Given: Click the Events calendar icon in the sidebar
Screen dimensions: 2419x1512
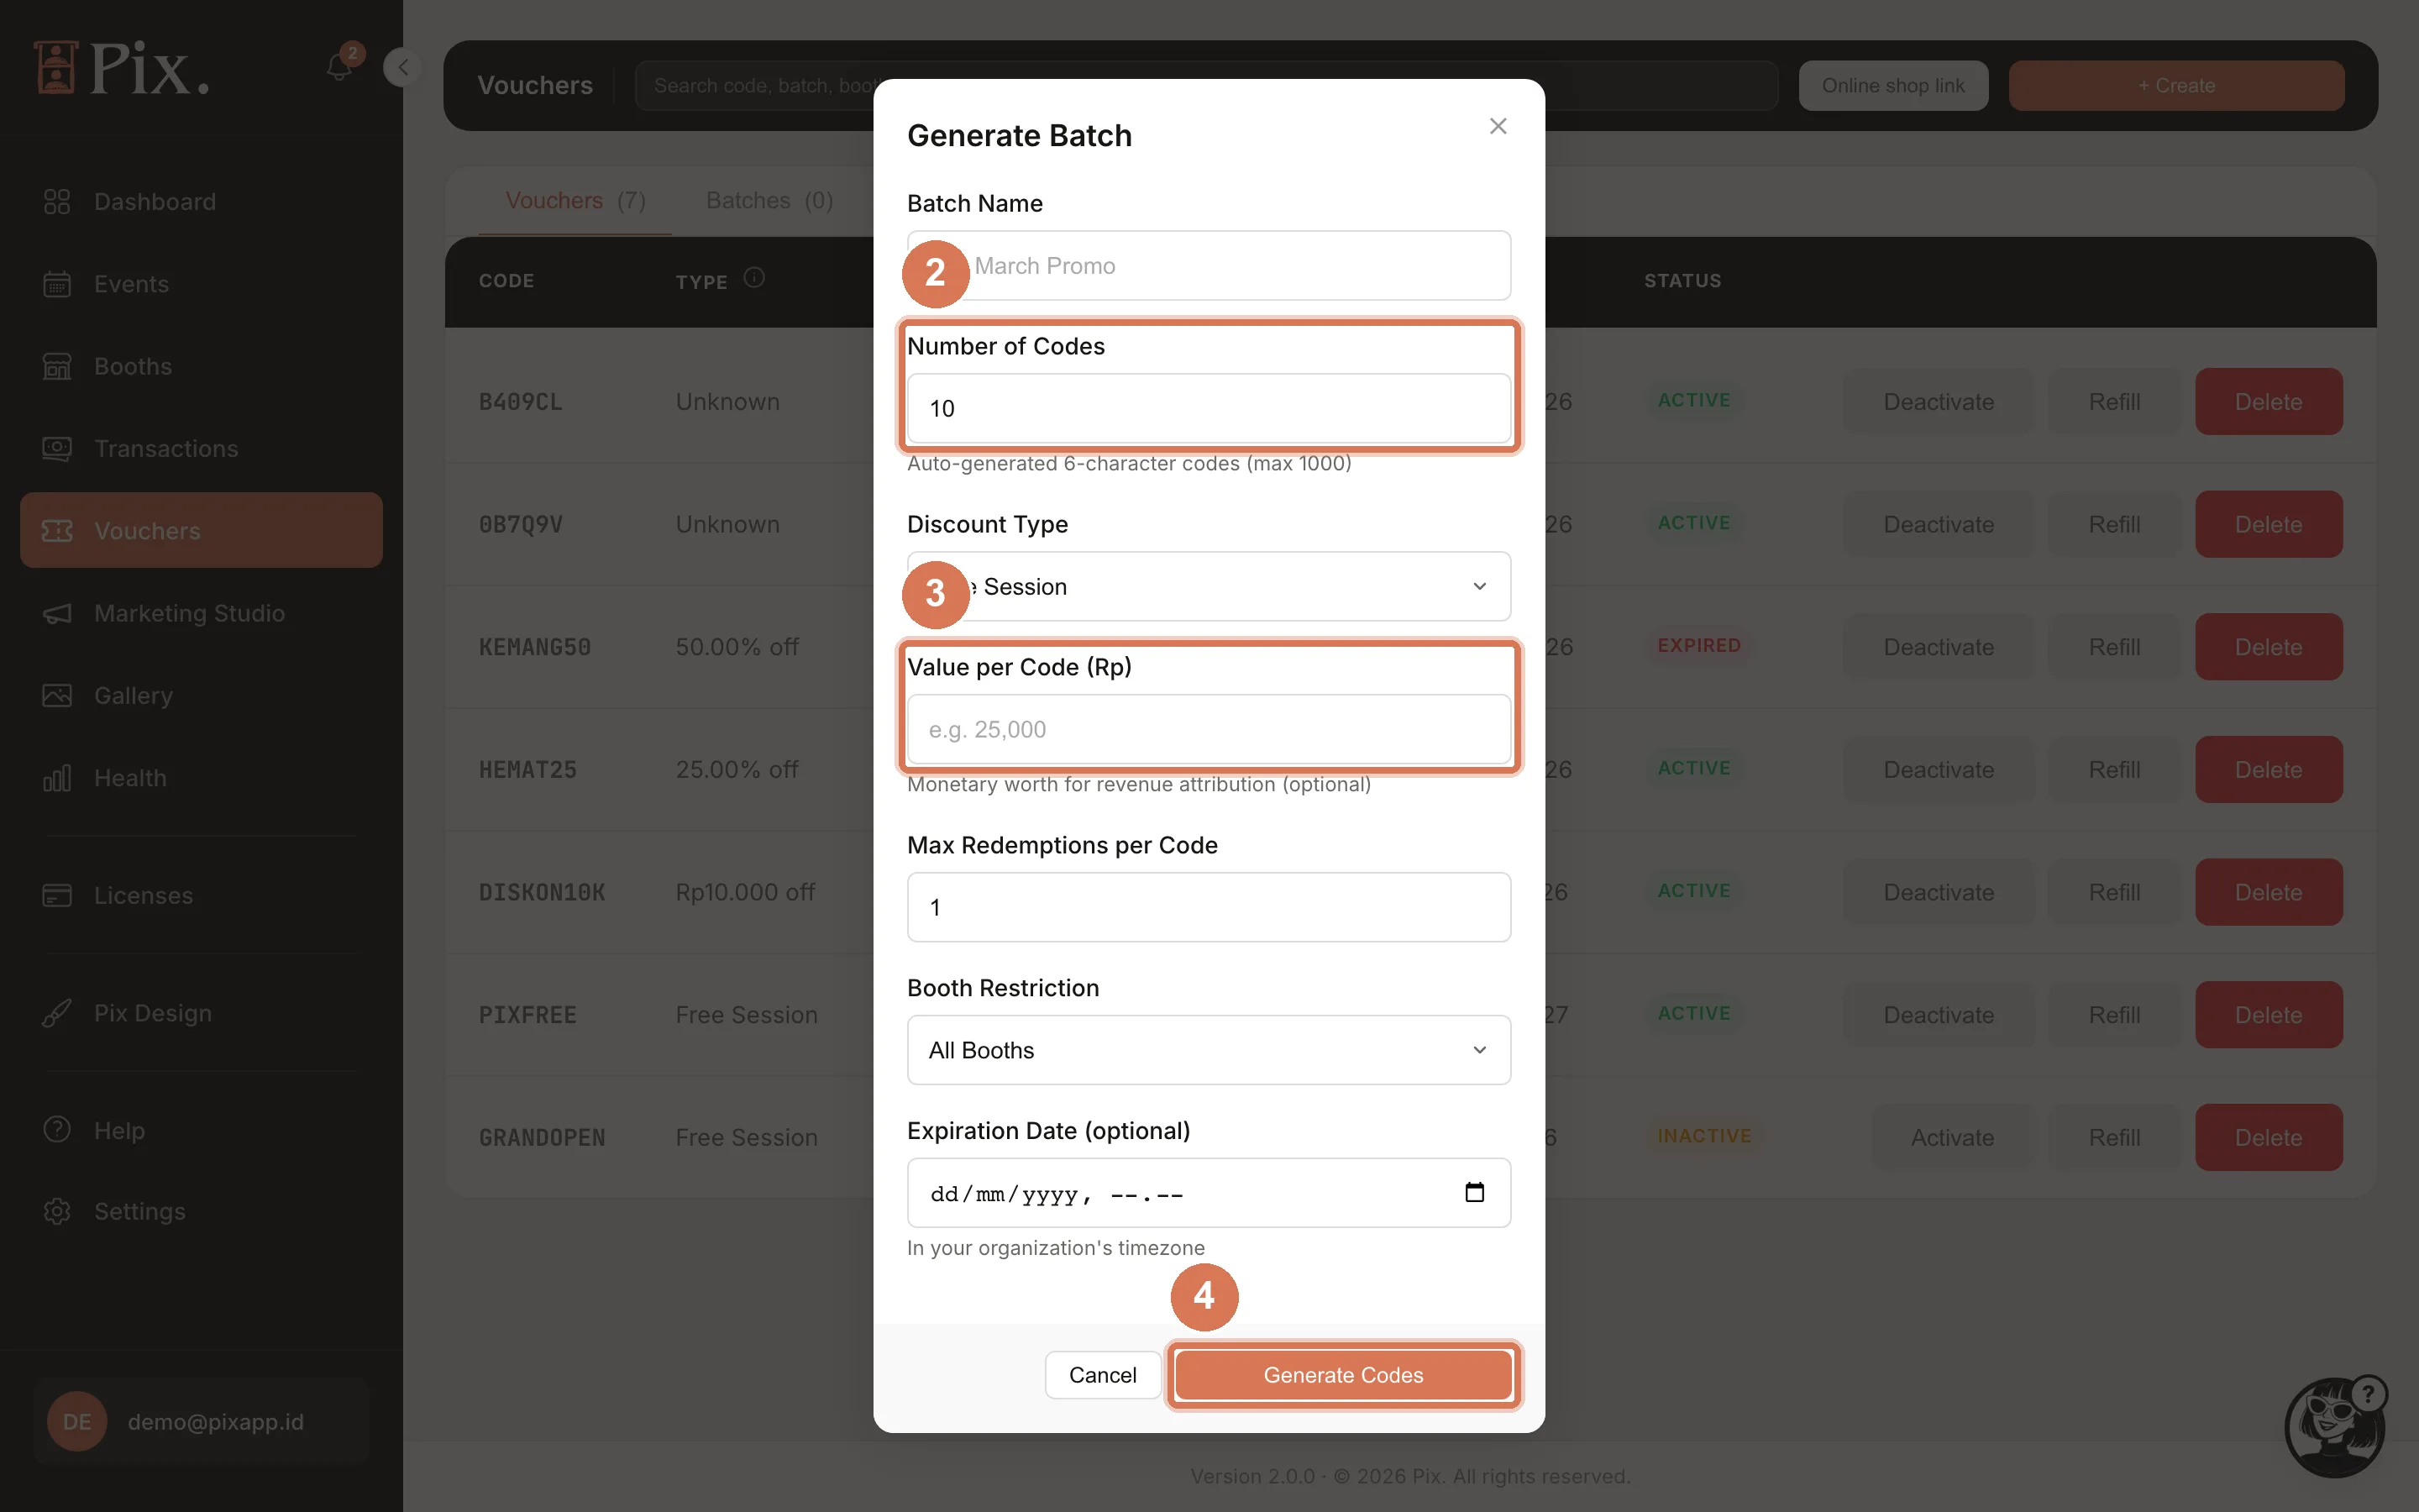Looking at the screenshot, I should (x=57, y=284).
